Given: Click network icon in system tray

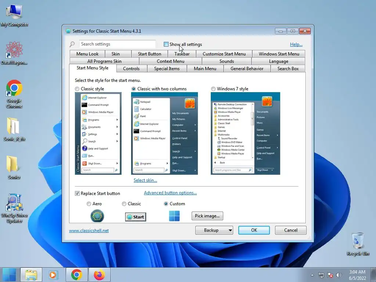Looking at the screenshot, I should [321, 275].
